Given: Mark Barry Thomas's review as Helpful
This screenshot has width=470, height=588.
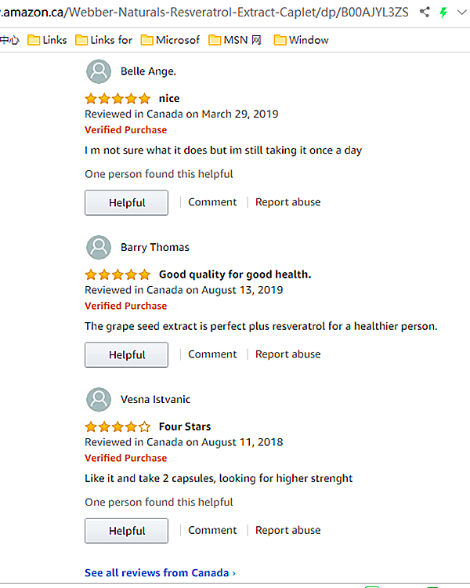Looking at the screenshot, I should click(126, 354).
